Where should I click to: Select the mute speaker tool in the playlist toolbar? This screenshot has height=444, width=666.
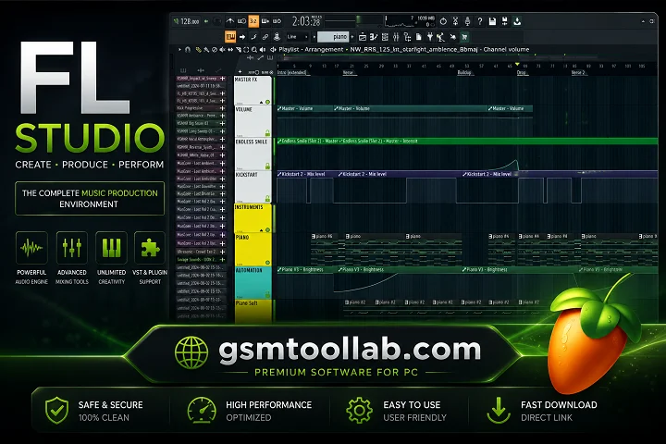click(x=222, y=50)
